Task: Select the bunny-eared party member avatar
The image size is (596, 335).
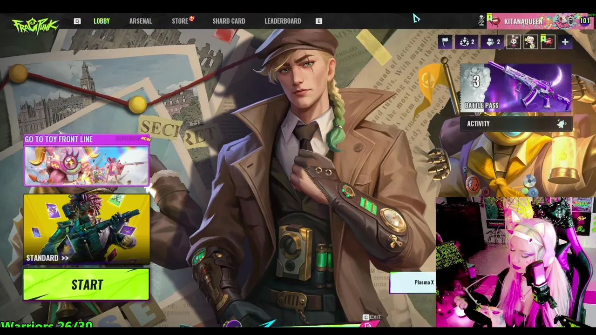Action: pyautogui.click(x=514, y=42)
